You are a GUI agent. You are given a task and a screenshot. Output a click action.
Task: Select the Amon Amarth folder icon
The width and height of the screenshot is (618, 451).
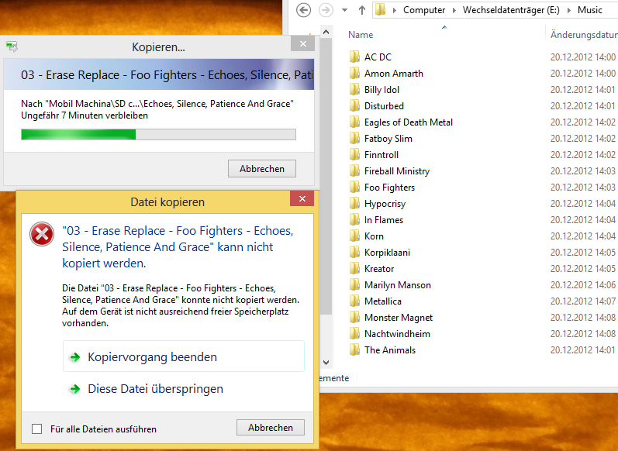[x=354, y=73]
